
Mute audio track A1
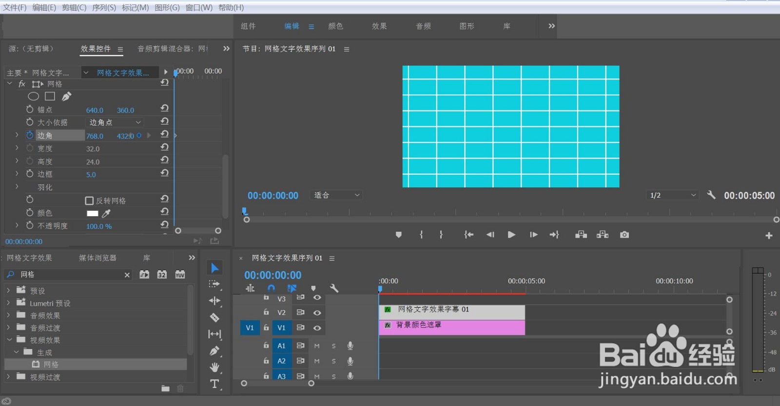[317, 346]
